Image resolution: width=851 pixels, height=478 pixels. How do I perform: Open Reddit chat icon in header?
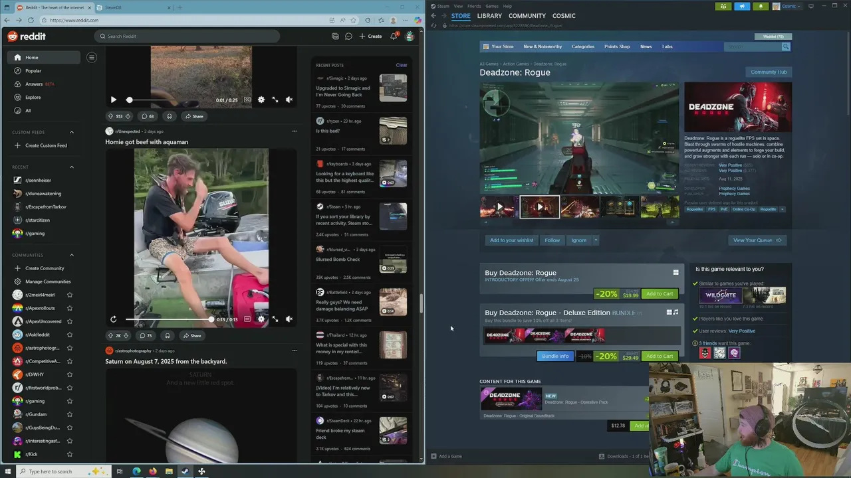tap(348, 36)
